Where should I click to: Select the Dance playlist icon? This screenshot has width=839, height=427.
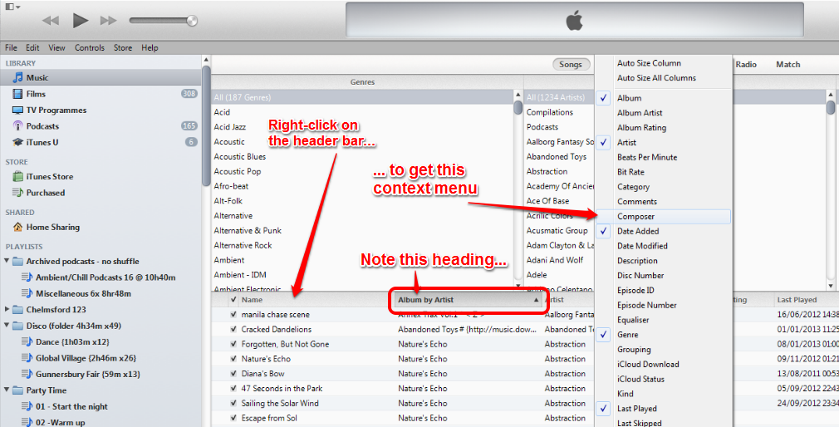[27, 341]
